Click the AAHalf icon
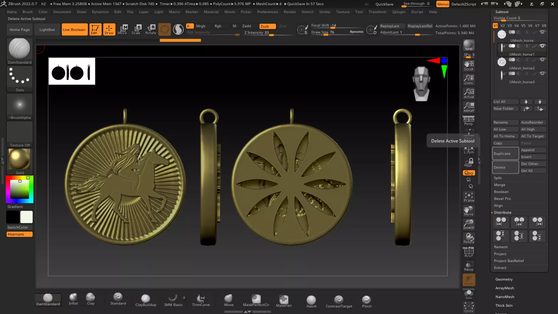 (468, 107)
